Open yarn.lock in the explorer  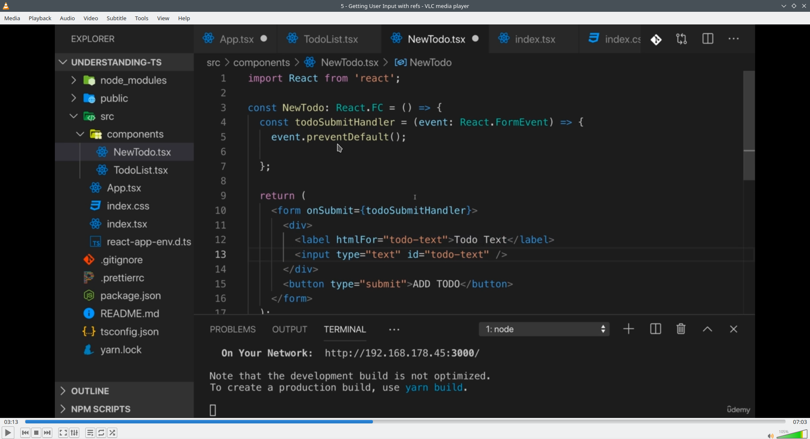(124, 350)
